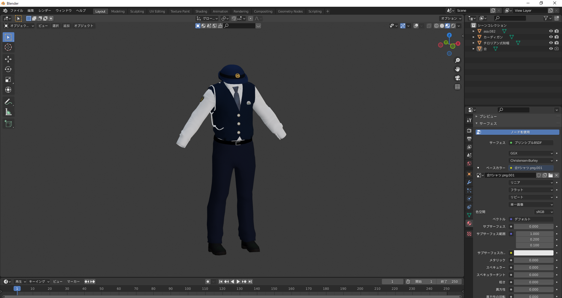Expand the asa.082 collection tree
Viewport: 562px width, 298px height.
click(474, 31)
